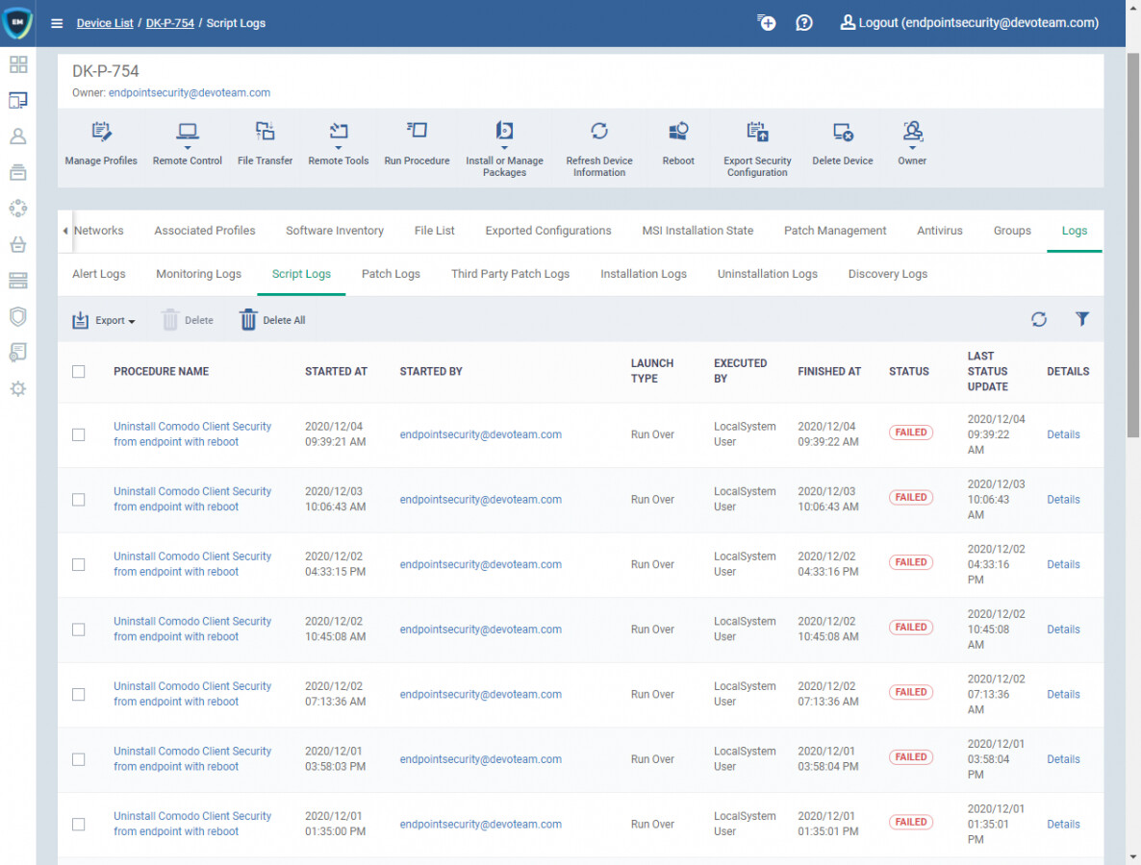Viewport: 1141px width, 865px height.
Task: Open Details for the 2020/12/04 log
Action: (x=1063, y=434)
